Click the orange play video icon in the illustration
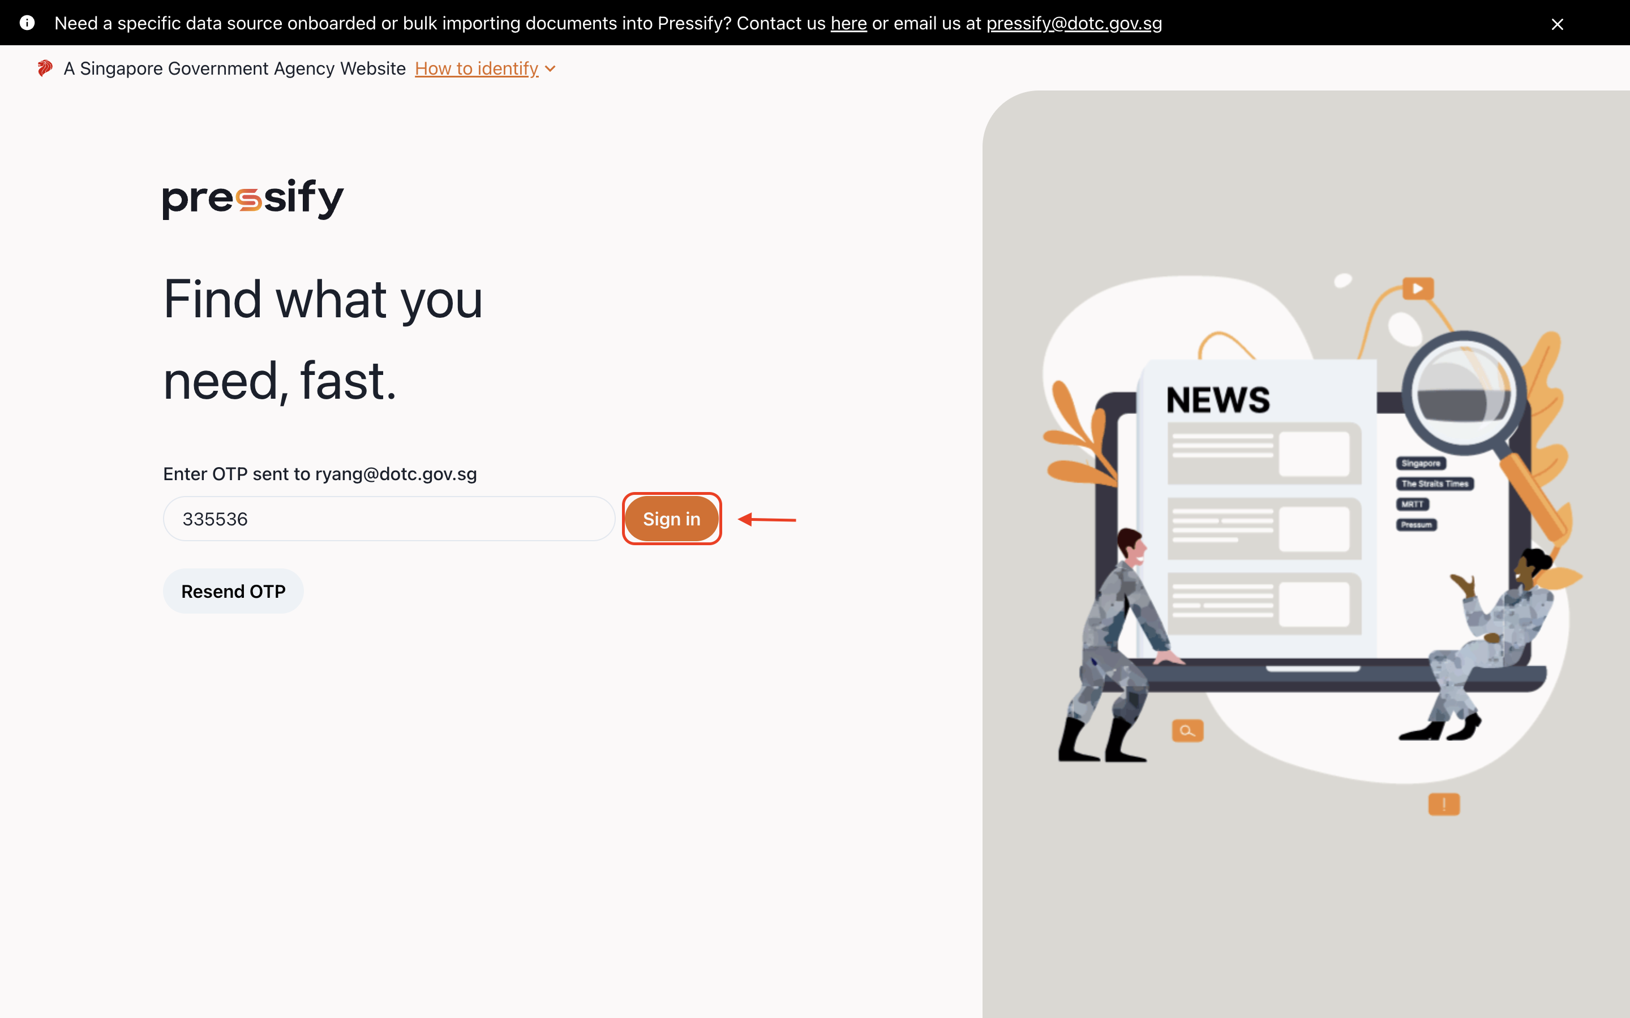Viewport: 1630px width, 1018px height. (1418, 289)
